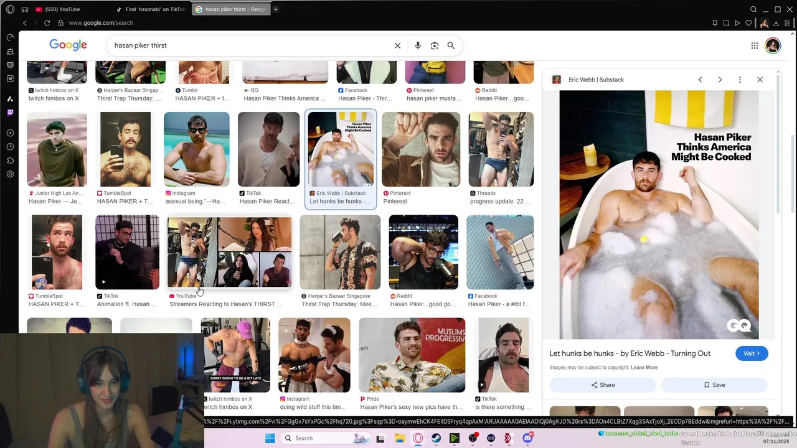
Task: Save the previewed image
Action: tap(714, 385)
